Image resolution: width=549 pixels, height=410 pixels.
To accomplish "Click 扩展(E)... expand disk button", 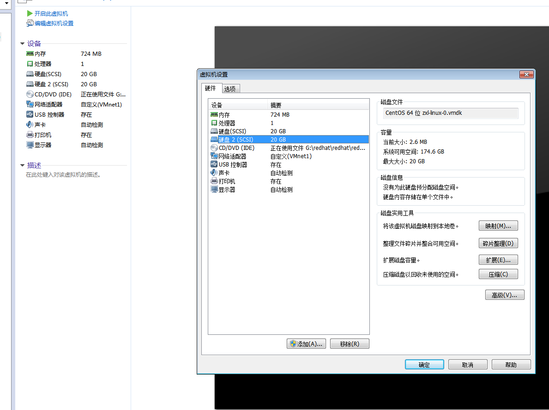I will pos(498,260).
